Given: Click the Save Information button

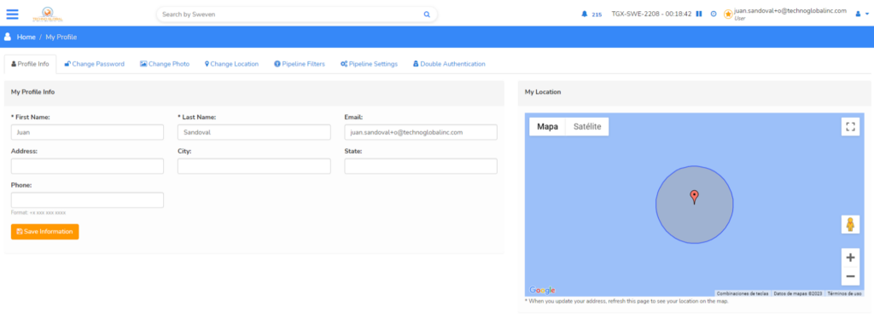Looking at the screenshot, I should coord(45,232).
